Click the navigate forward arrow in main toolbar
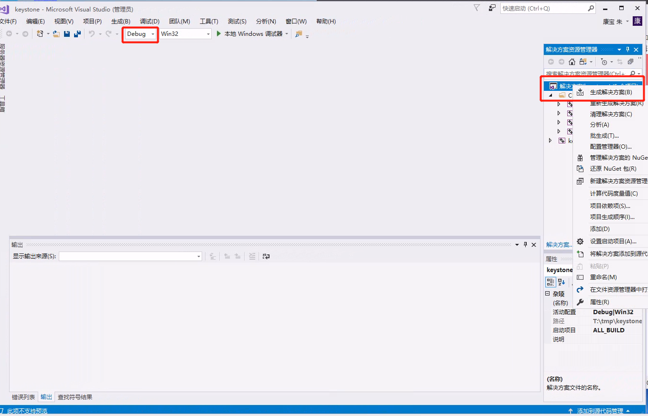Viewport: 648px width, 416px height. pos(25,34)
